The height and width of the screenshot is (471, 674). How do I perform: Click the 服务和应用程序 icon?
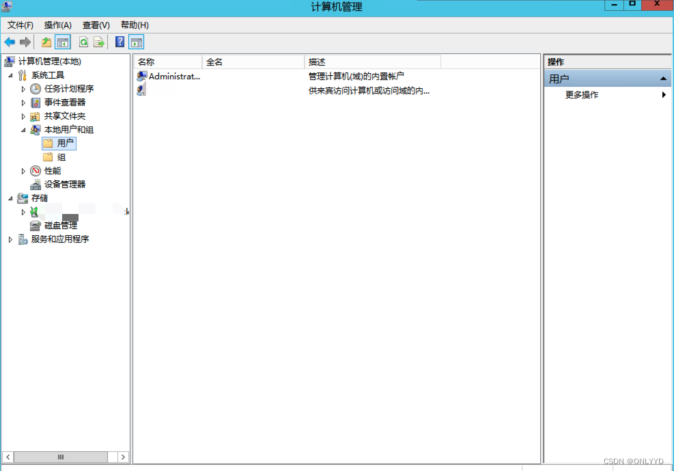tap(23, 239)
